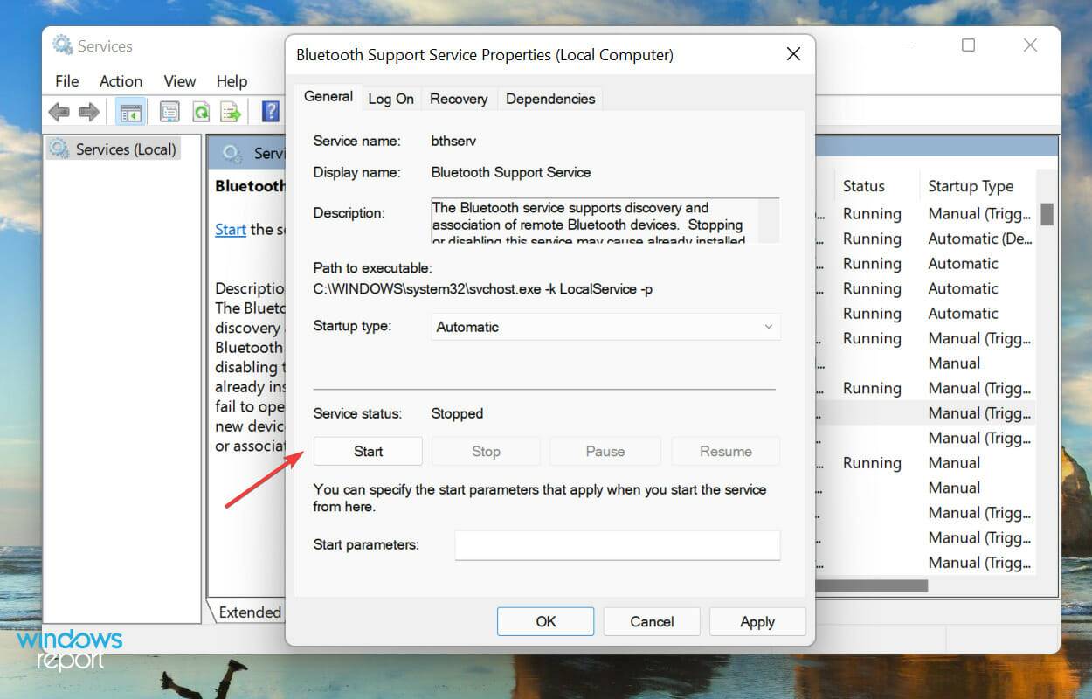Screen dimensions: 1092x699
Task: Switch to the Log On tab
Action: 390,99
